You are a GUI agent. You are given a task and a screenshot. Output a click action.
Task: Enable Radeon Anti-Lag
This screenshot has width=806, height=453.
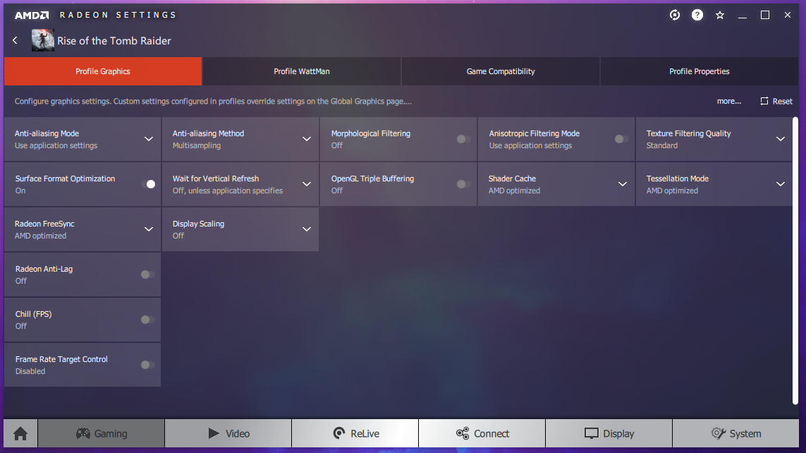point(147,274)
